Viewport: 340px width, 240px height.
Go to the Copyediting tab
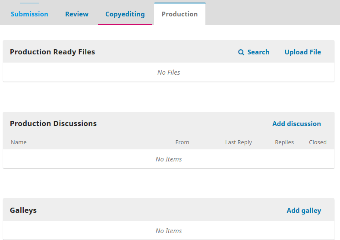125,14
